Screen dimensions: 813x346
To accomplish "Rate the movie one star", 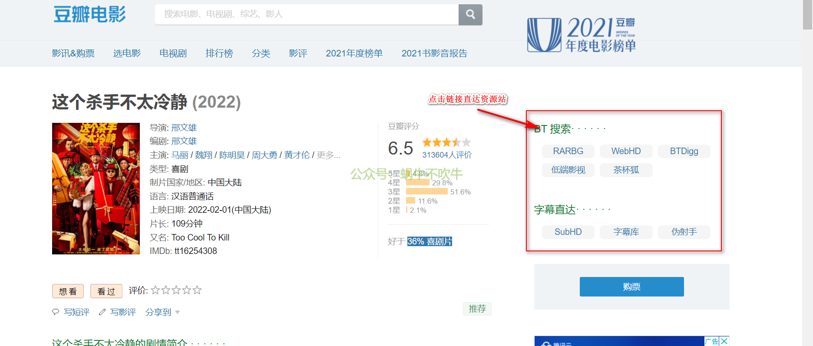I will tap(155, 290).
